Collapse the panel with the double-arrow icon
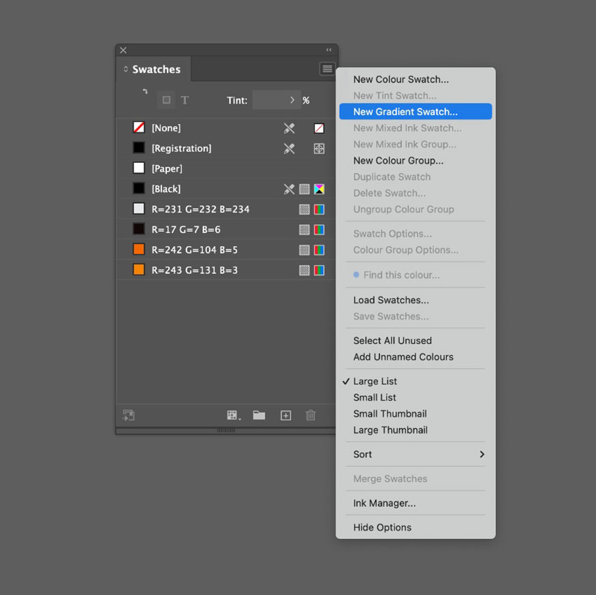Screen dimensions: 596x595 coord(329,50)
